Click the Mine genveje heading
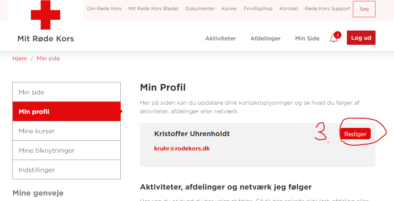Viewport: 394px width, 201px height. click(x=38, y=193)
